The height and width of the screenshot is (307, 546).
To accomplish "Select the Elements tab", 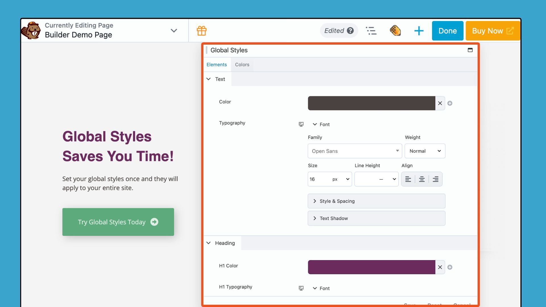I will point(217,65).
